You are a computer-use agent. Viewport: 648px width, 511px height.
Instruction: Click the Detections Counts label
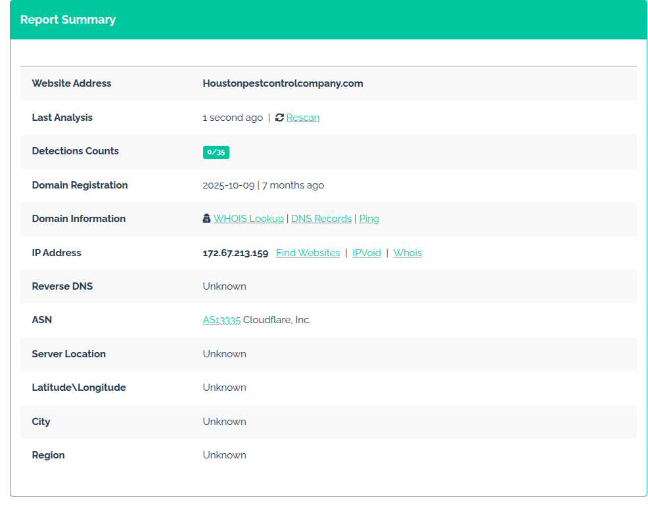(75, 151)
